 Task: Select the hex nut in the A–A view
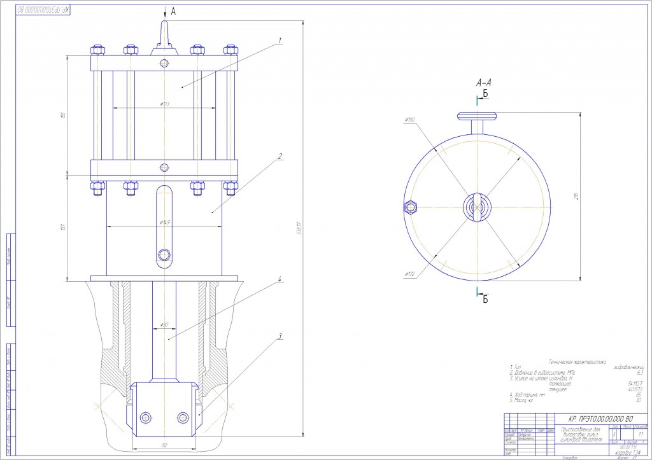(x=411, y=207)
